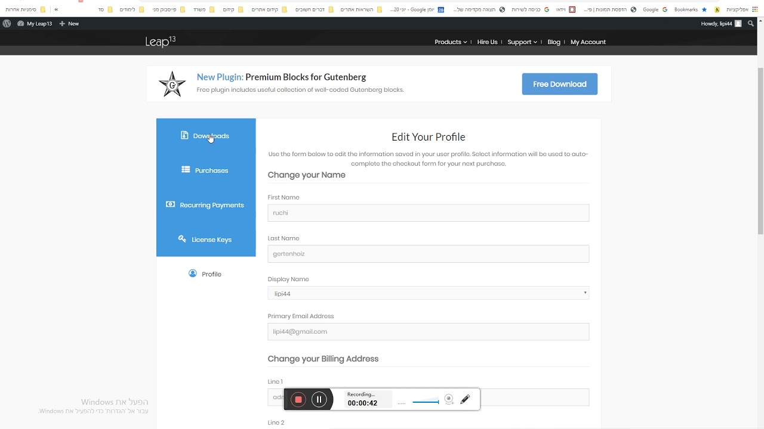Click the Free Download button

[x=559, y=84]
